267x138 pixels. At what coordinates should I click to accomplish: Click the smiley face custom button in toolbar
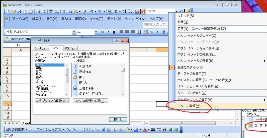pos(187,11)
